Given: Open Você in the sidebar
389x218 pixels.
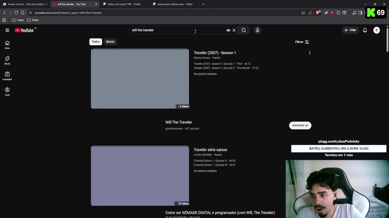Looking at the screenshot, I should pyautogui.click(x=7, y=92).
